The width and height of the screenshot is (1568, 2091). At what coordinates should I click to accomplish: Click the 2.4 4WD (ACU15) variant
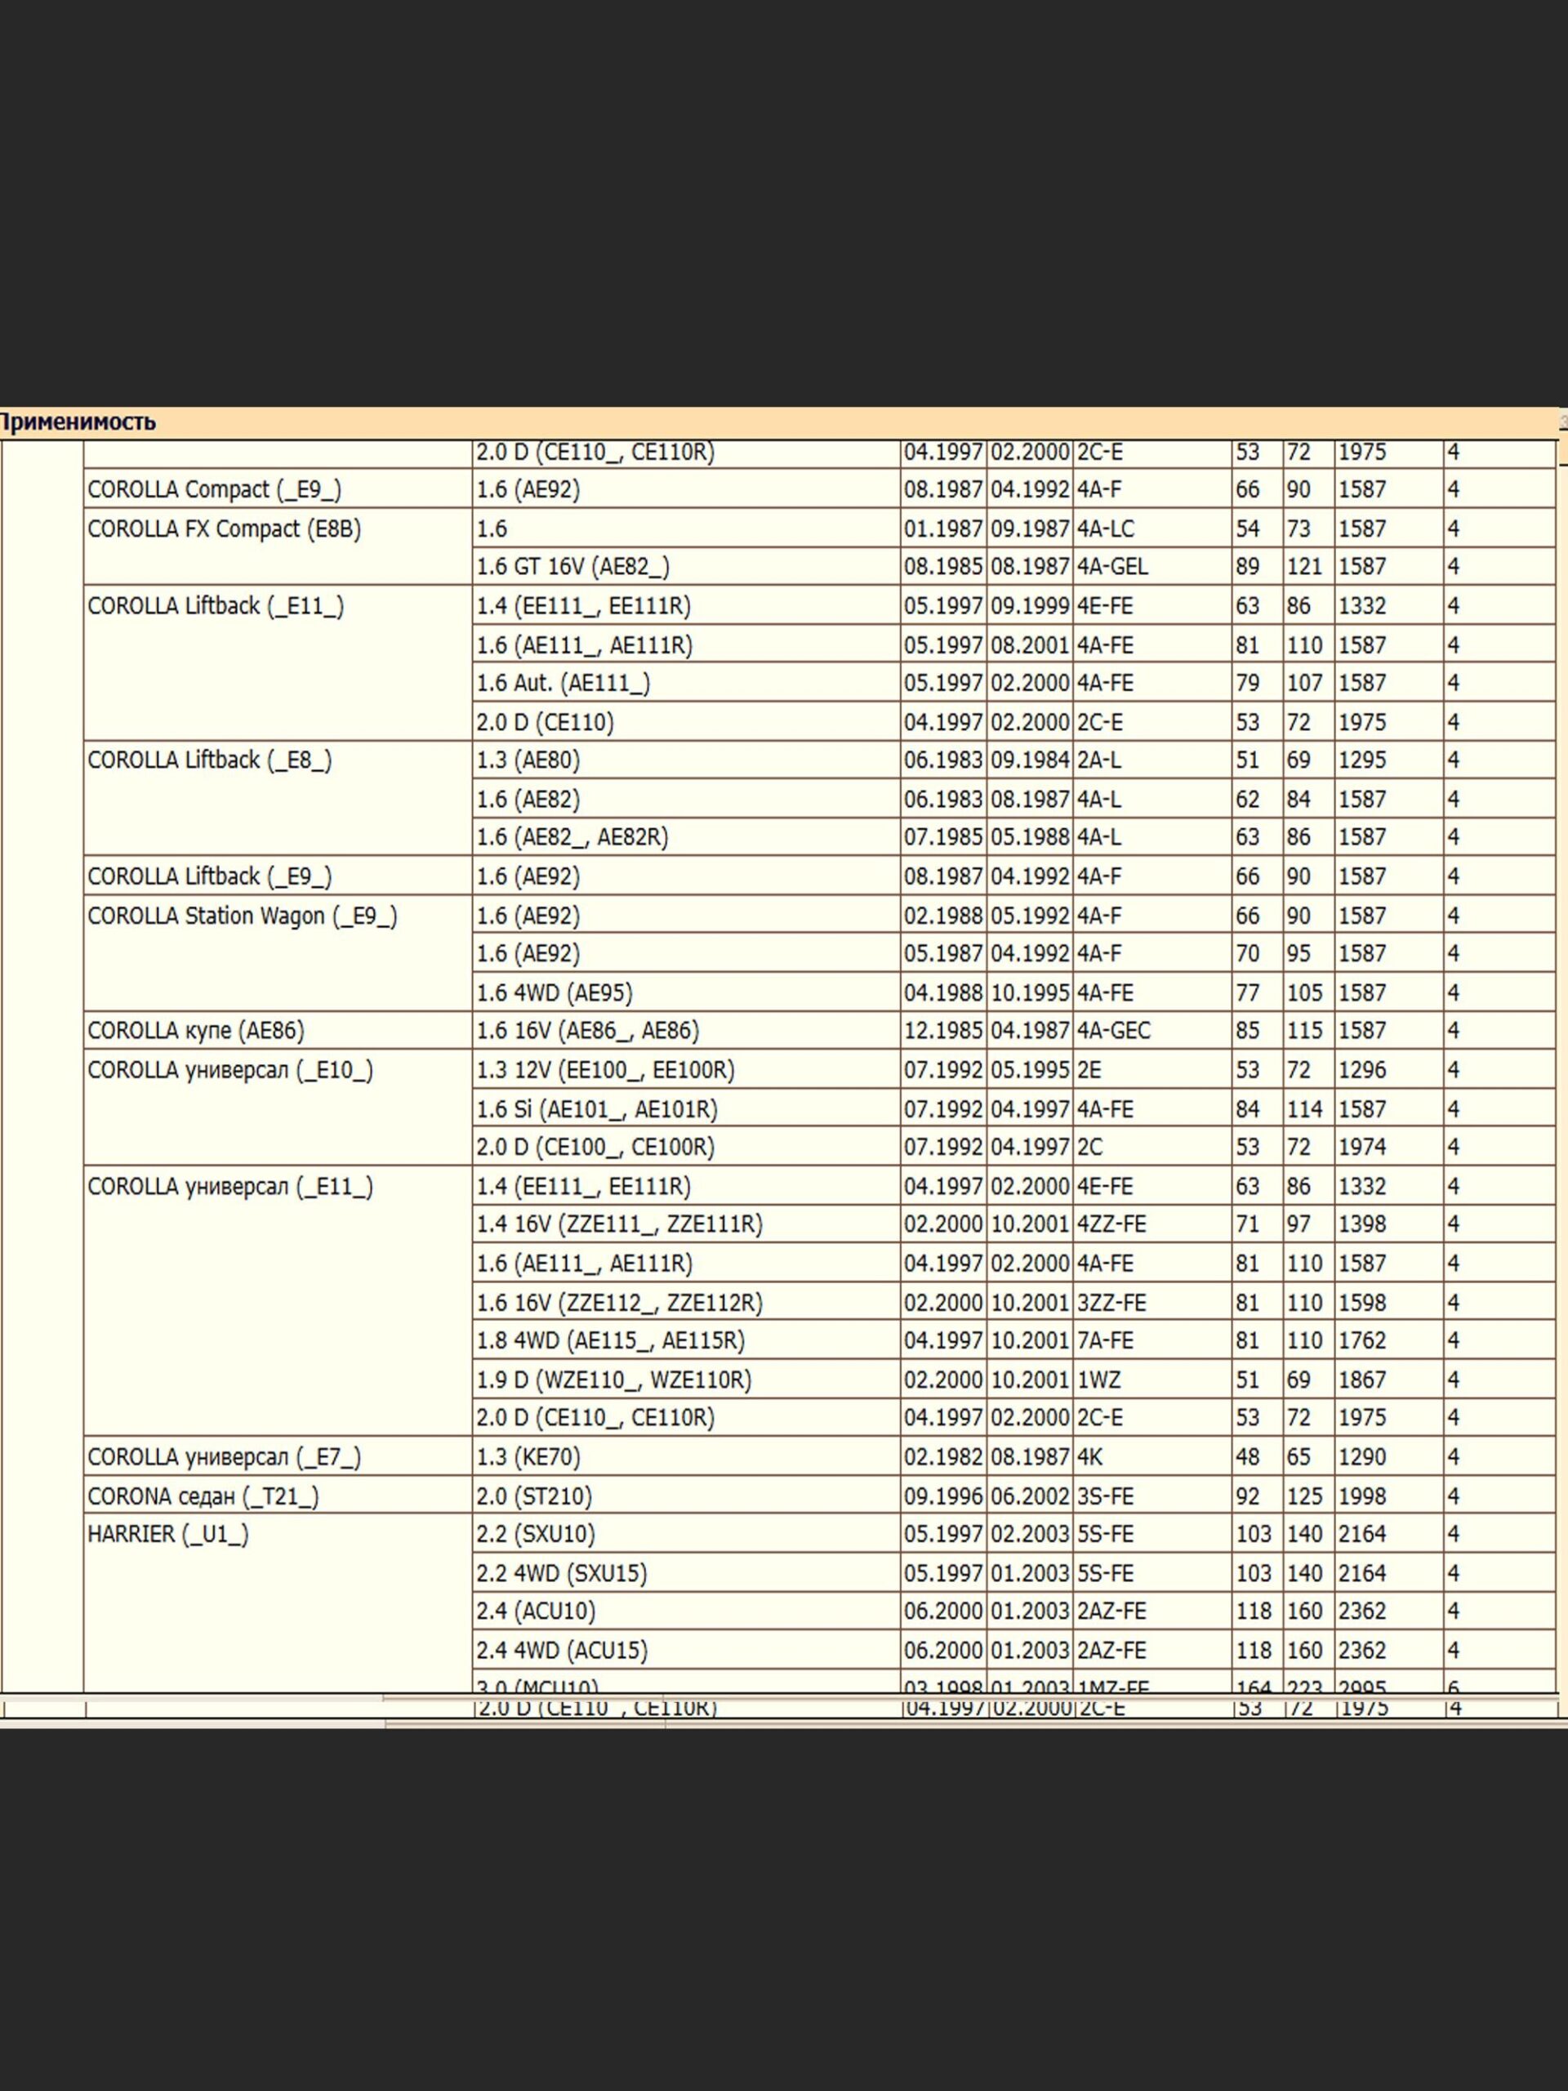click(x=563, y=1651)
